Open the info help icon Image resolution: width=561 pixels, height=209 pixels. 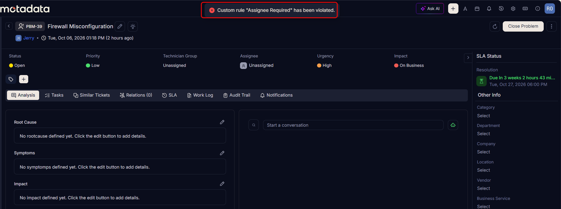point(537,9)
